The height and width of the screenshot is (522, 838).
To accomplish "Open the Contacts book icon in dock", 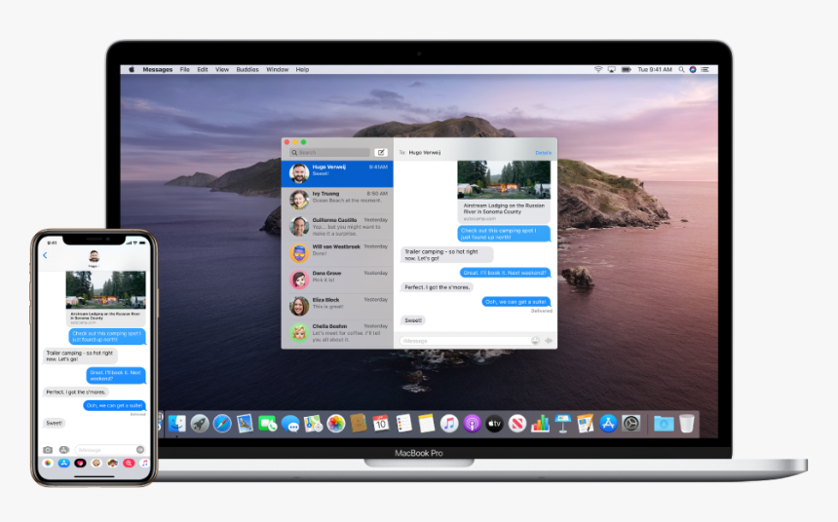I will 358,424.
